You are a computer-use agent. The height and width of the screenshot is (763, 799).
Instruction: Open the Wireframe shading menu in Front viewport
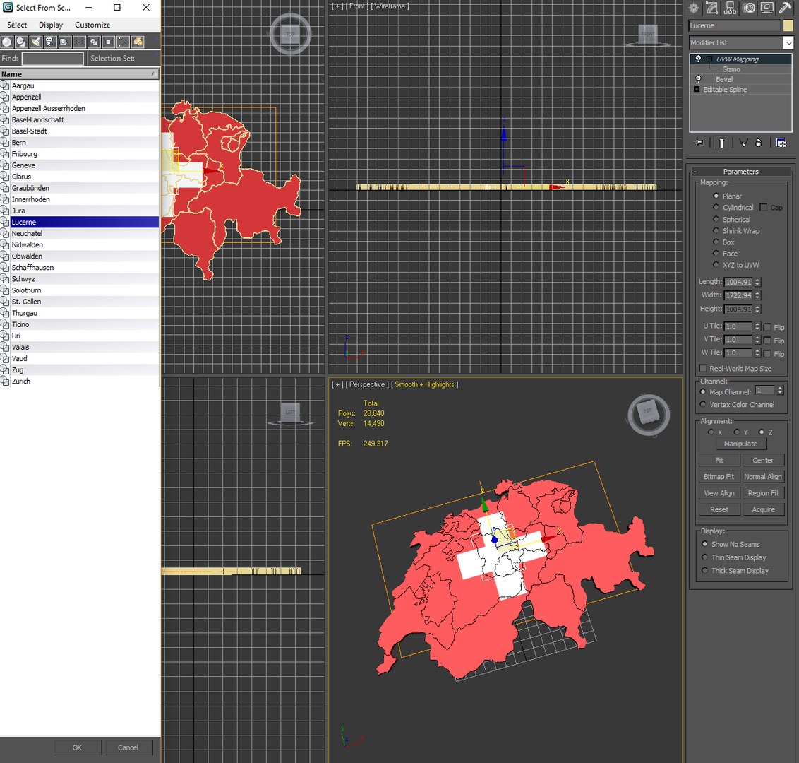390,6
